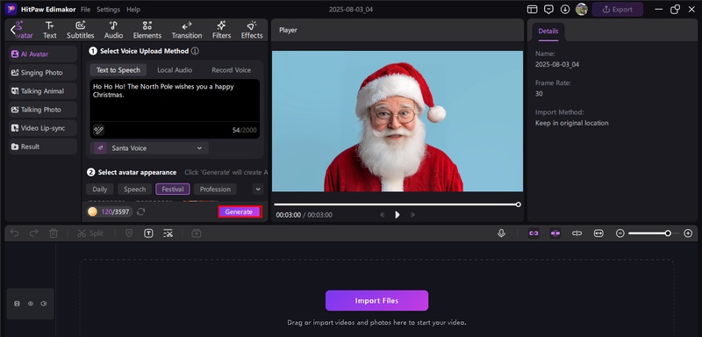Toggle the chain link icon right of microphone
This screenshot has height=337, width=702.
tap(534, 233)
